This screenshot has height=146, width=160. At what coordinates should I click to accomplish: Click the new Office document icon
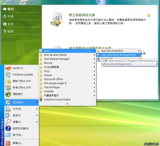[8, 88]
